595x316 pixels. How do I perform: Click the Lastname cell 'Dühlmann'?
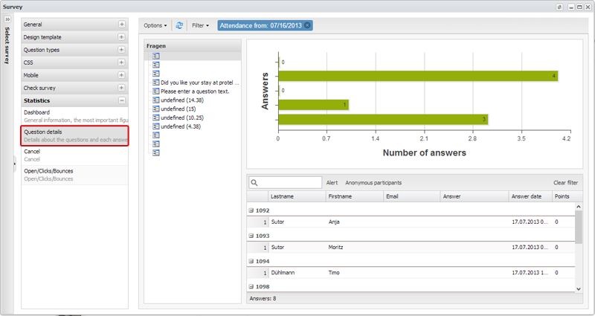283,272
